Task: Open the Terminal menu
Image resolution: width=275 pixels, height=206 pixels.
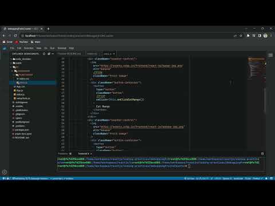Action: (62, 48)
